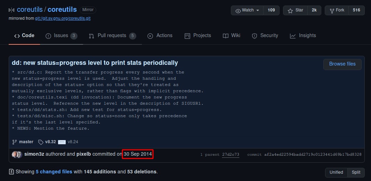Open the Projects tab
The height and width of the screenshot is (181, 371).
coord(198,36)
